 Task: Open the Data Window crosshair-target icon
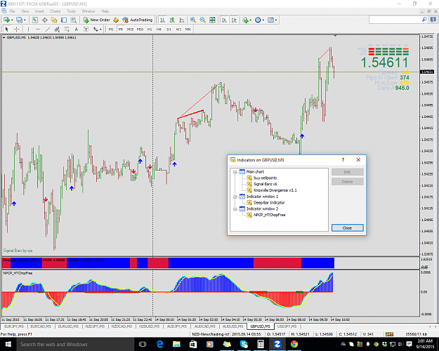(x=44, y=20)
